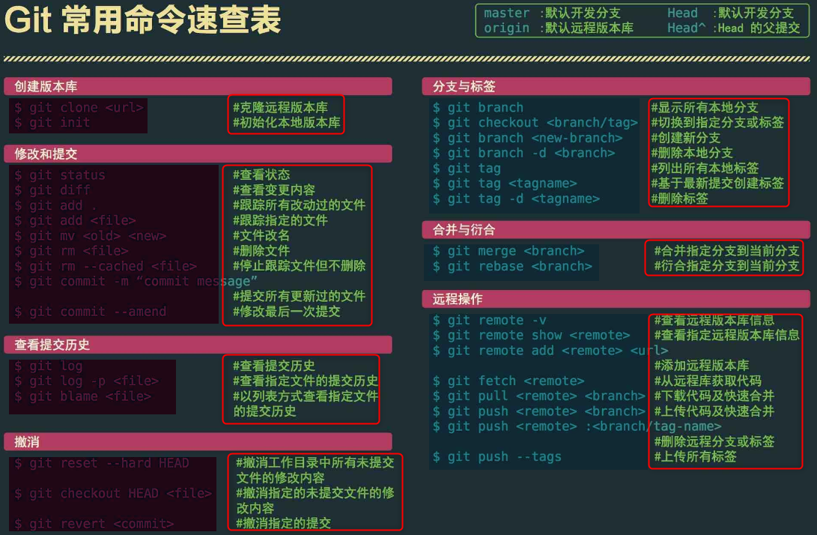Click the "$ git commit --amend" command
Screen dimensions: 817x535
point(90,312)
